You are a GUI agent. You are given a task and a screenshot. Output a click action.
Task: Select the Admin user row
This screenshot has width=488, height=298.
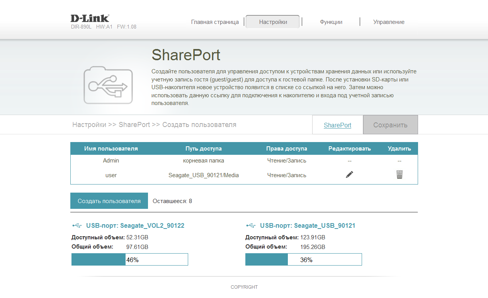click(111, 161)
